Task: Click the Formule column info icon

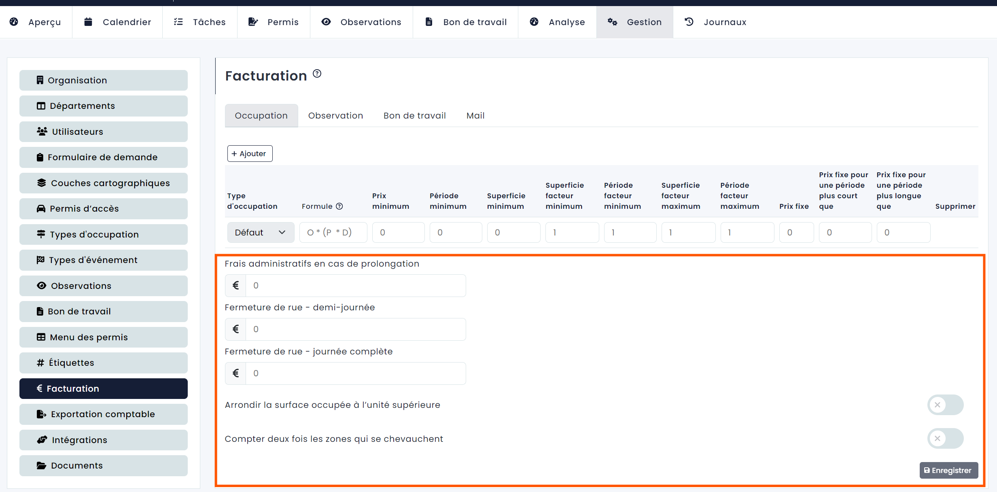Action: 339,206
